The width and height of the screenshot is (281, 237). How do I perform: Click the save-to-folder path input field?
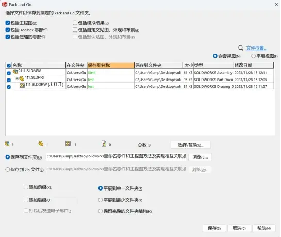(116, 156)
